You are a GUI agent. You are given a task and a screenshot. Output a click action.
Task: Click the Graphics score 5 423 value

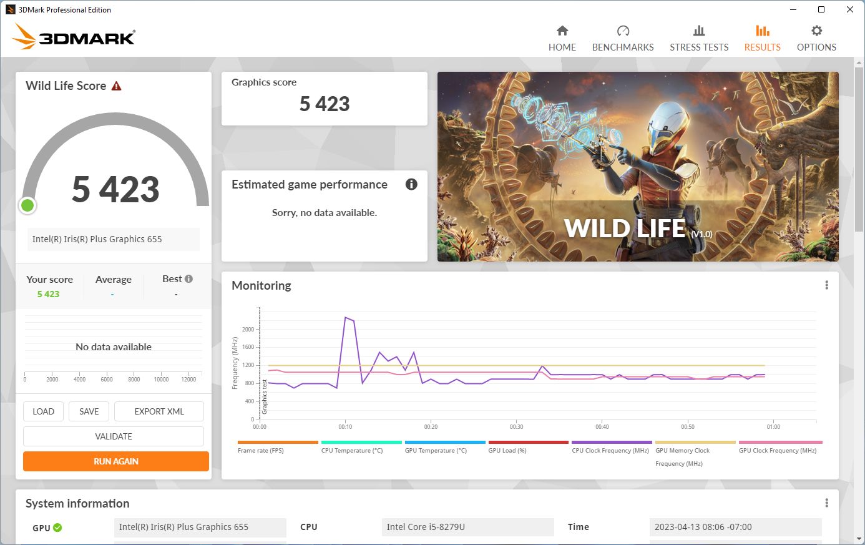tap(325, 104)
